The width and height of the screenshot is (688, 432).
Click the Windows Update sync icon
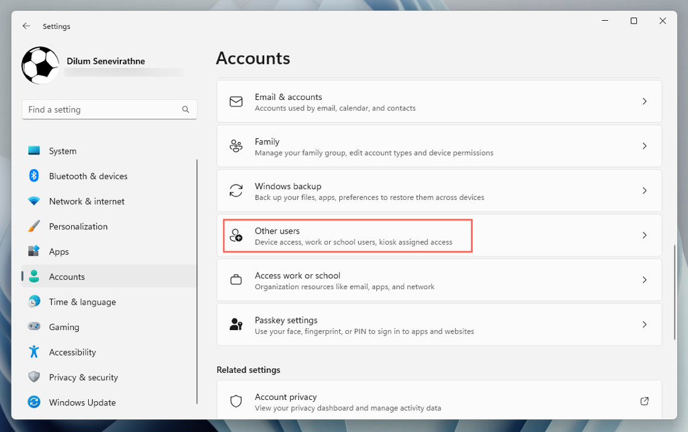[34, 402]
